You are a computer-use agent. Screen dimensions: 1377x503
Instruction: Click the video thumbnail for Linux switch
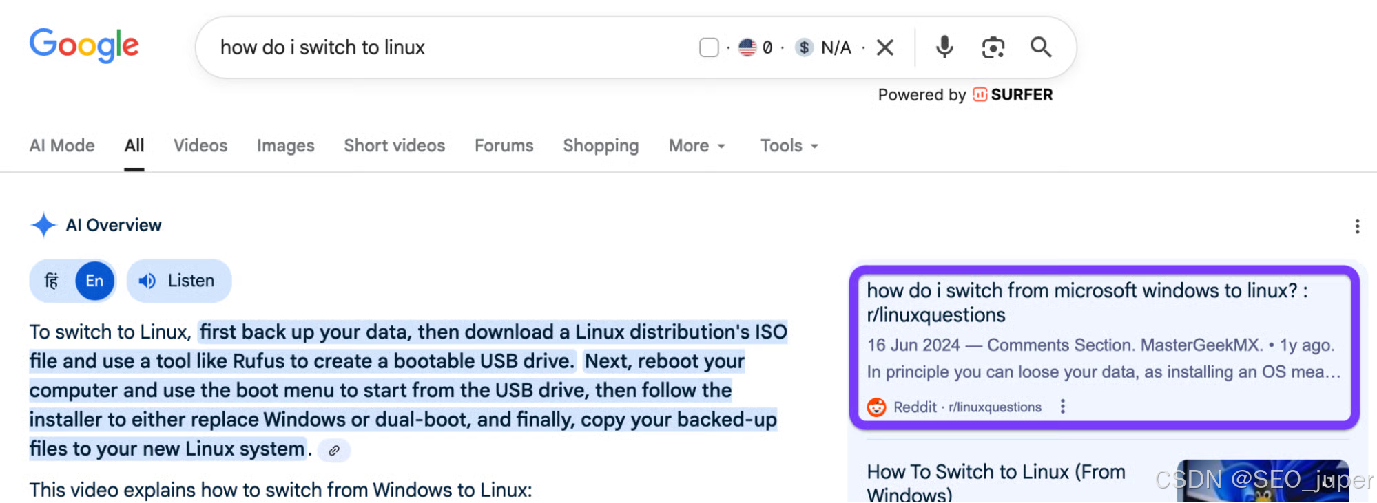pyautogui.click(x=1263, y=482)
